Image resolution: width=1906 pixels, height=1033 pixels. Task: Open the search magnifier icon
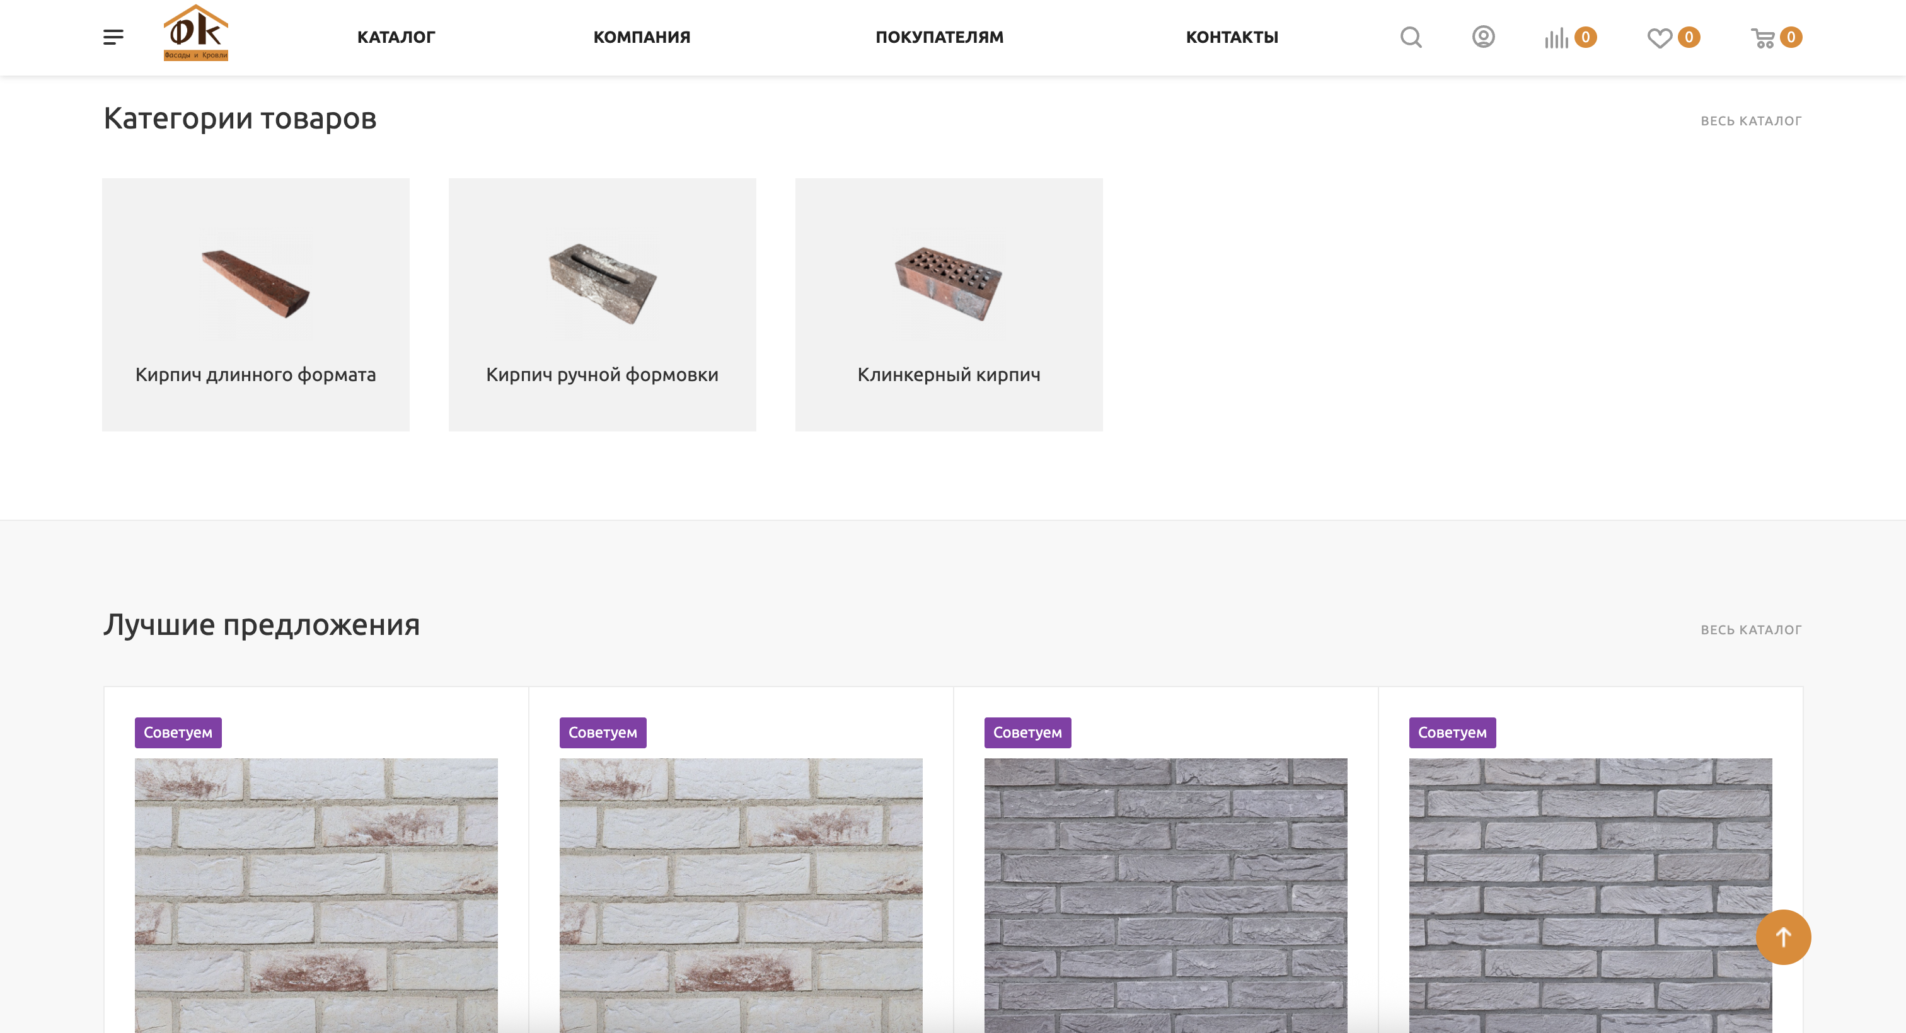pyautogui.click(x=1411, y=37)
